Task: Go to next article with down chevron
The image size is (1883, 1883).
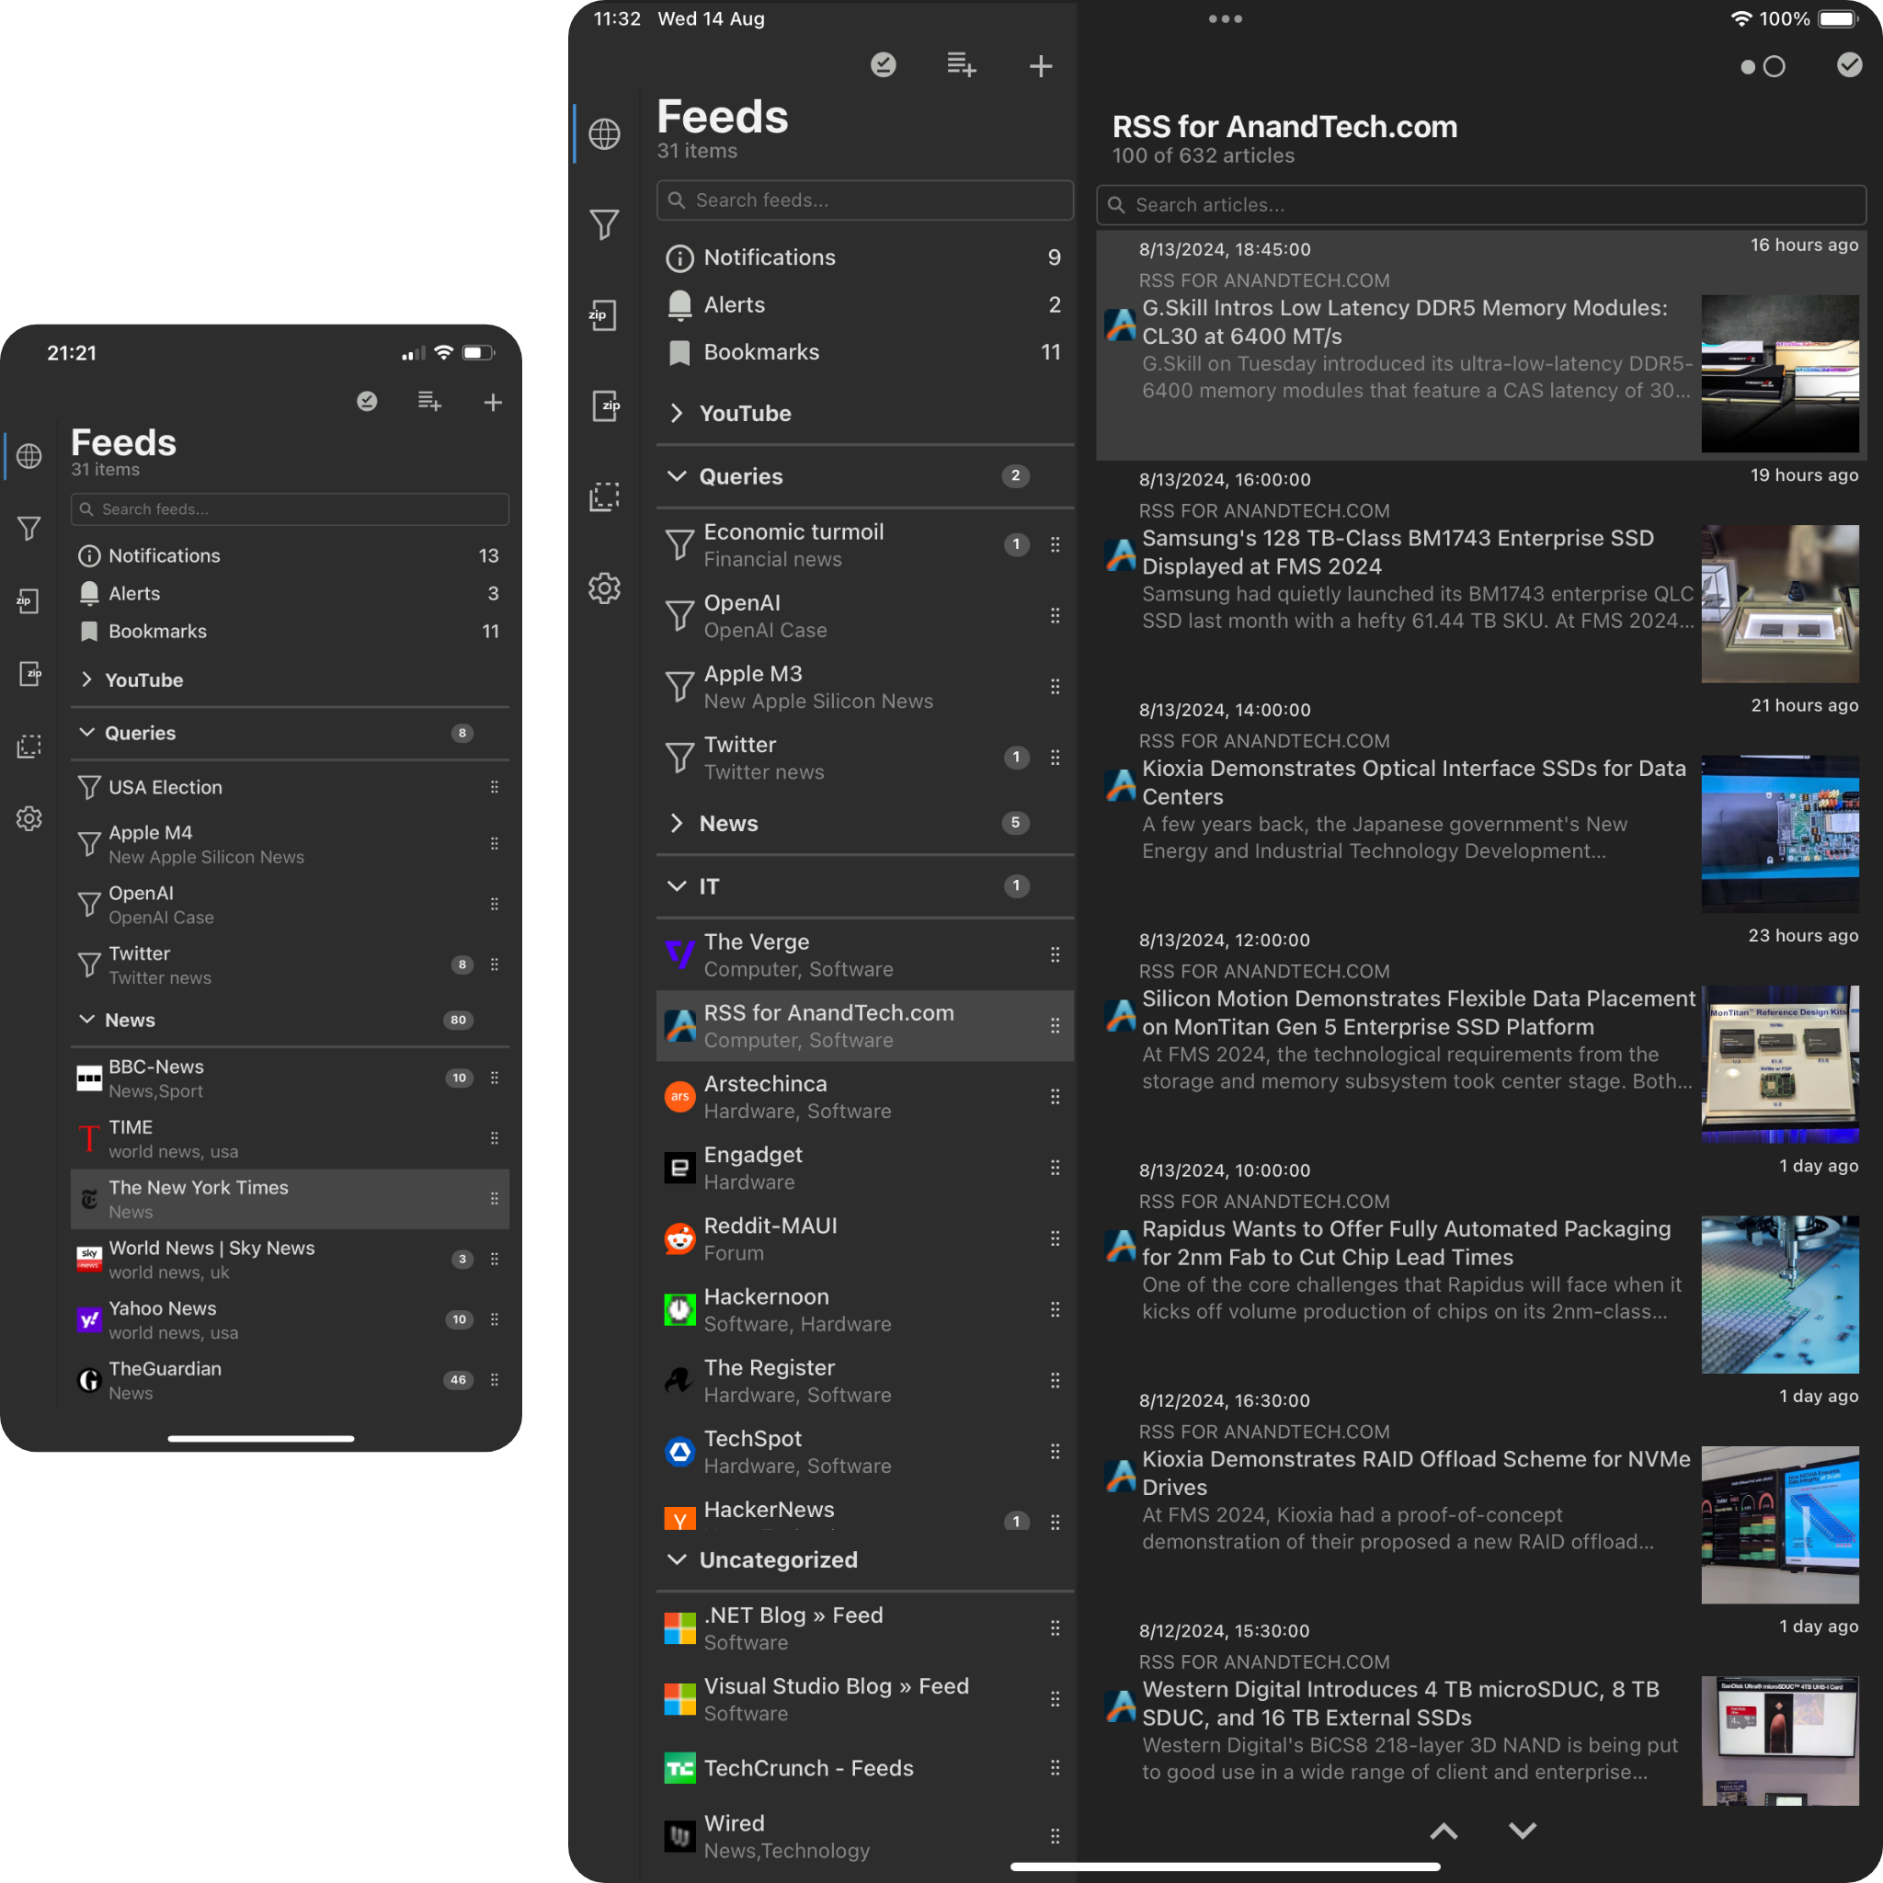Action: (1523, 1831)
